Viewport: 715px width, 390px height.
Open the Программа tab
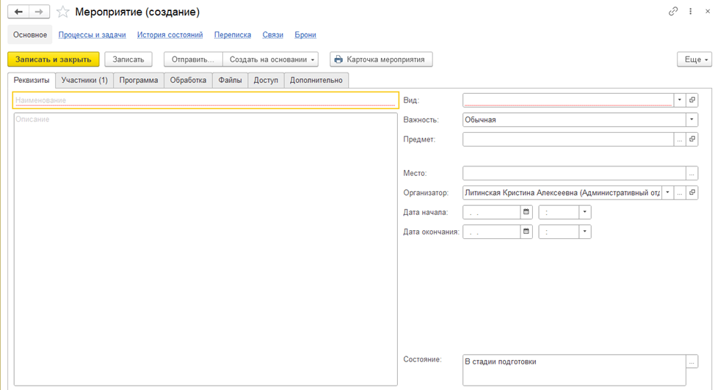(x=139, y=80)
